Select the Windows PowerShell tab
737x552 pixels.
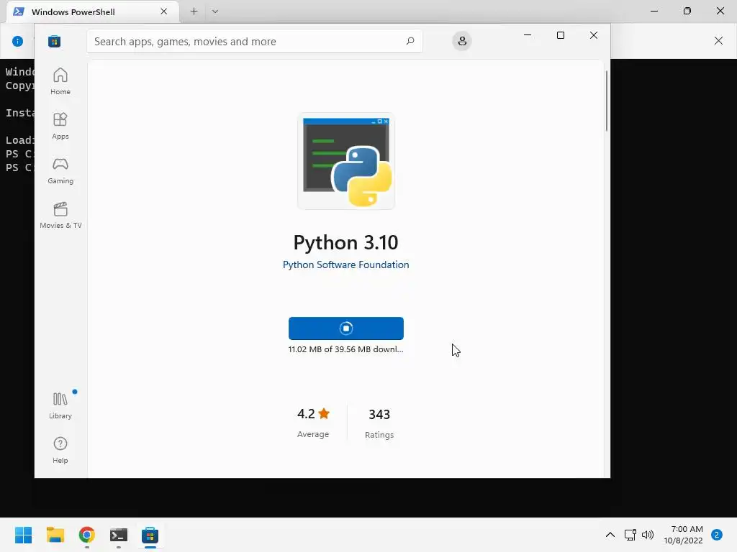[x=93, y=11]
